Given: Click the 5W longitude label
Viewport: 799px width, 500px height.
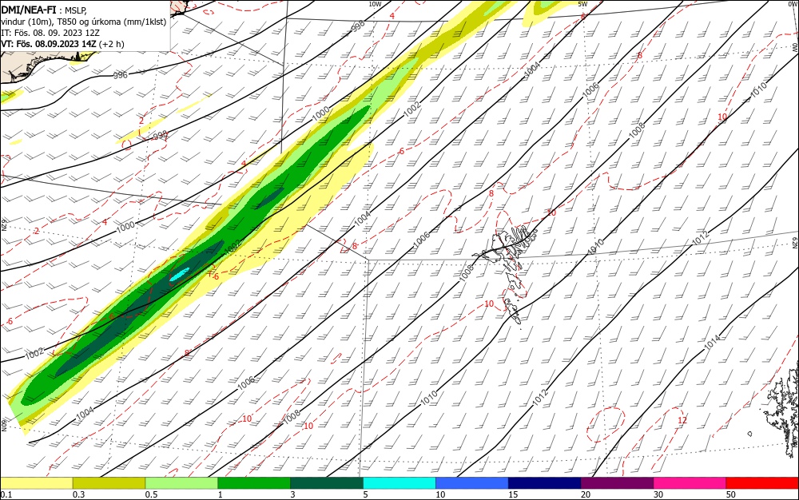Looking at the screenshot, I should (583, 4).
